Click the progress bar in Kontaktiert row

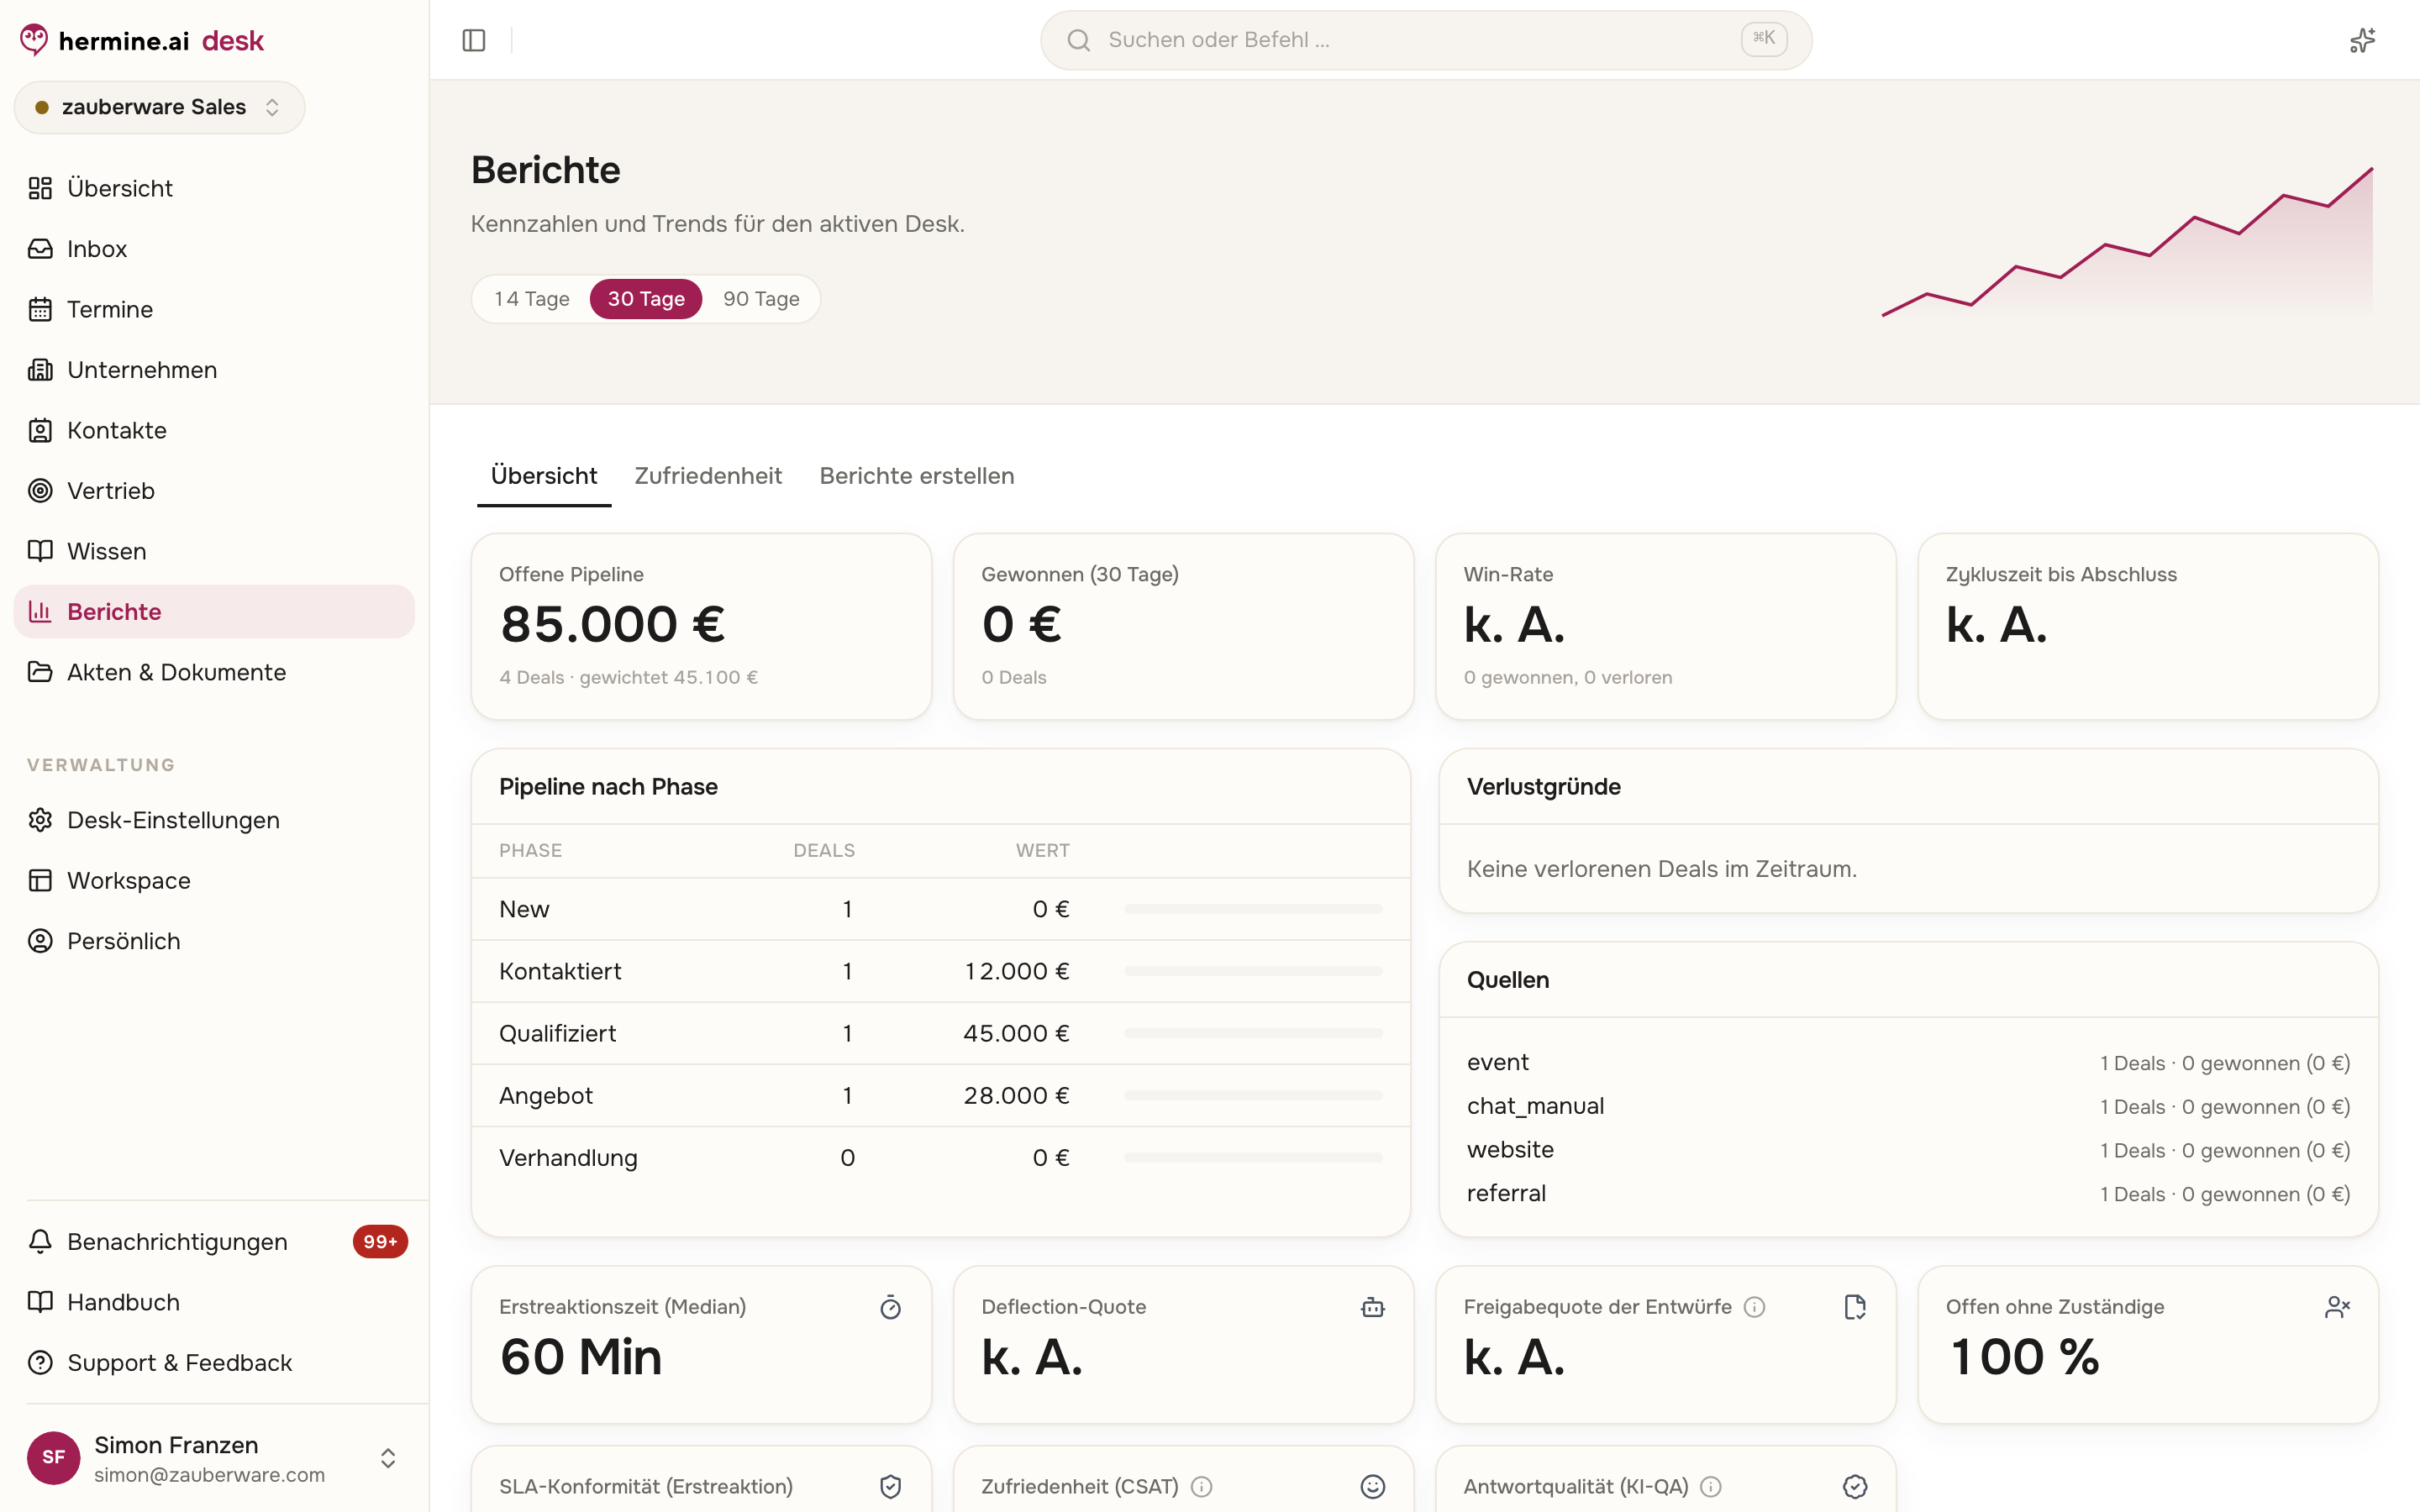pos(1253,971)
